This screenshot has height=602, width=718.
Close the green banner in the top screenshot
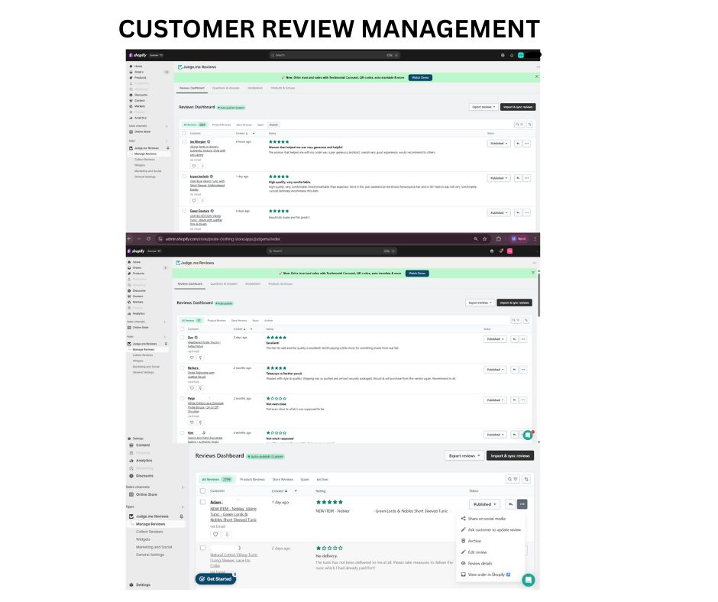(x=537, y=76)
